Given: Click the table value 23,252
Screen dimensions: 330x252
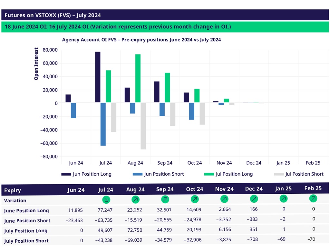Looking at the screenshot, I should pyautogui.click(x=135, y=210).
